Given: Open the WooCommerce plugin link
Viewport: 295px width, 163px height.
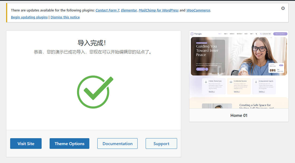Looking at the screenshot, I should pos(198,10).
